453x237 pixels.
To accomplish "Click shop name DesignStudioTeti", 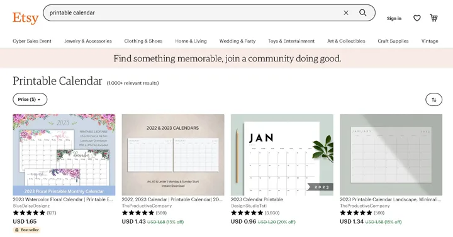I will 249,206.
